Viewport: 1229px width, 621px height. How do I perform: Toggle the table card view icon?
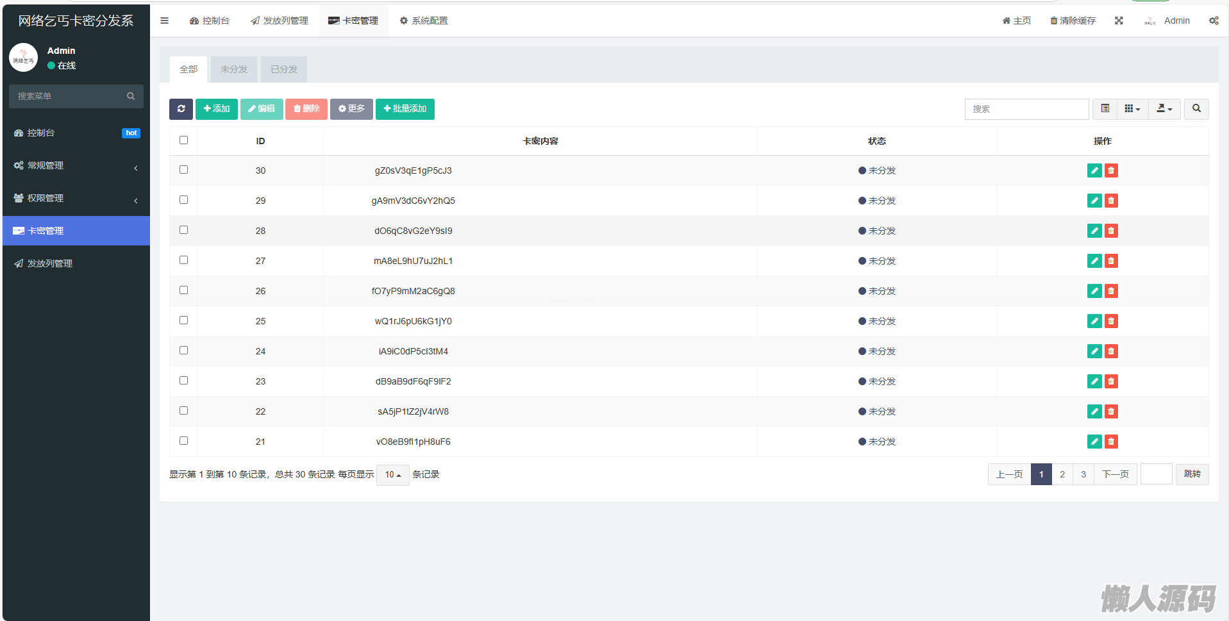[1105, 109]
